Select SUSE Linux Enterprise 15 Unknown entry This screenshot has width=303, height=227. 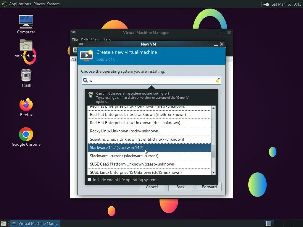(x=149, y=172)
